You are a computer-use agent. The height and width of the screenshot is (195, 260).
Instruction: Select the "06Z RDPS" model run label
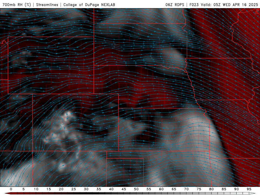(x=175, y=5)
